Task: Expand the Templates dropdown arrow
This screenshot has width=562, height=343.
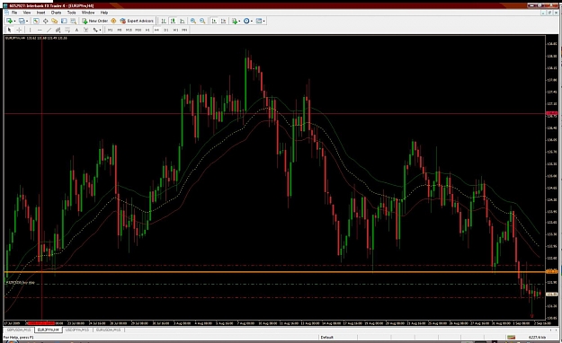Action: point(264,21)
